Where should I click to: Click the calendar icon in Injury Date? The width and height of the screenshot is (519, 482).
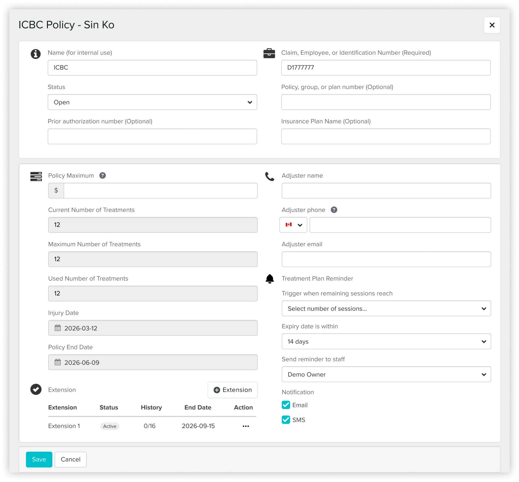click(x=58, y=328)
